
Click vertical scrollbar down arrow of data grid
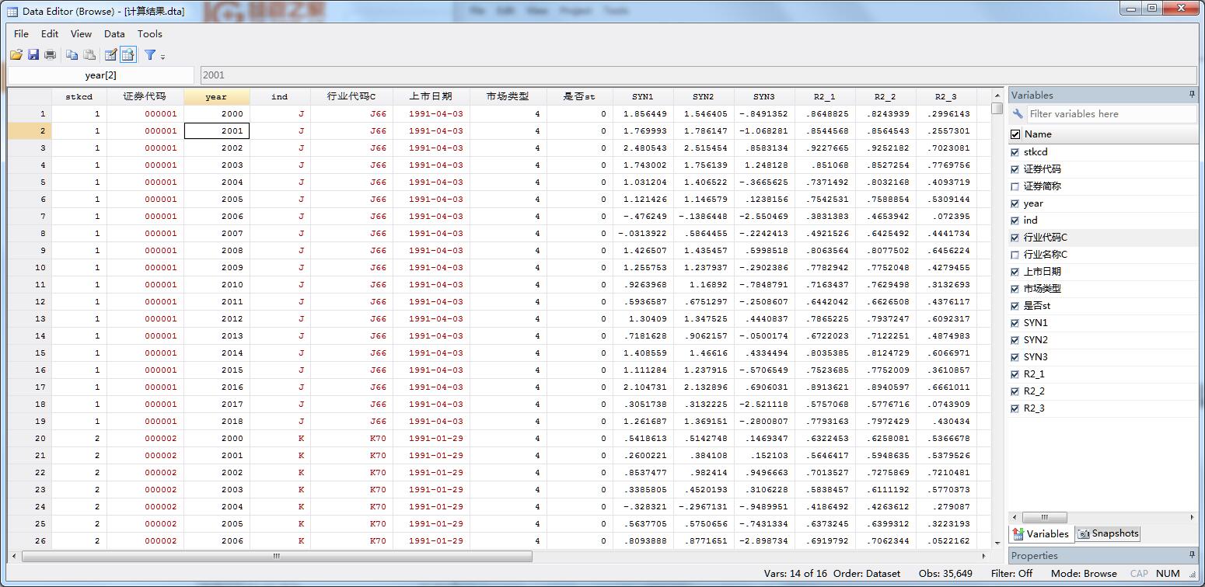tap(997, 542)
